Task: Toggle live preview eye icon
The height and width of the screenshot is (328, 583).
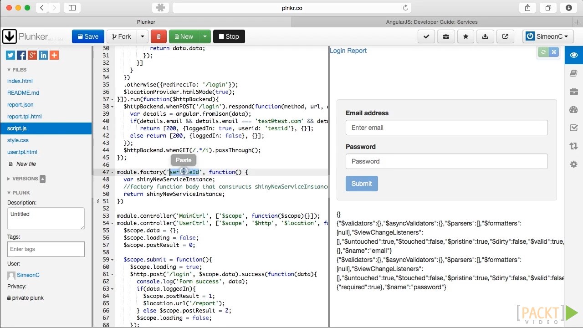Action: (573, 55)
